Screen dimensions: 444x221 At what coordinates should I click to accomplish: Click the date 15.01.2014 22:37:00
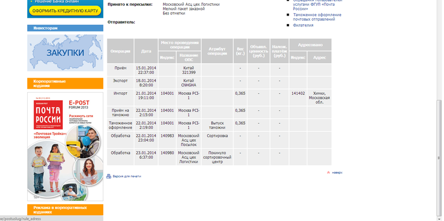pyautogui.click(x=146, y=70)
